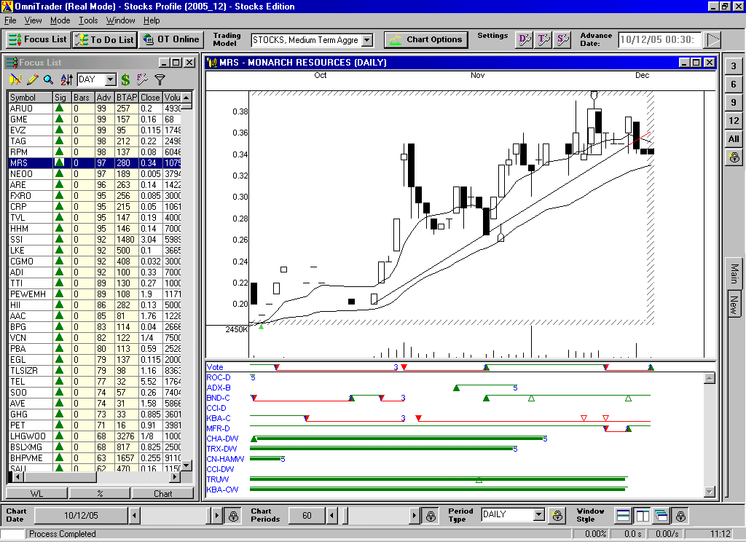This screenshot has height=542, width=746.
Task: Sort the list by Close column header
Action: click(150, 97)
